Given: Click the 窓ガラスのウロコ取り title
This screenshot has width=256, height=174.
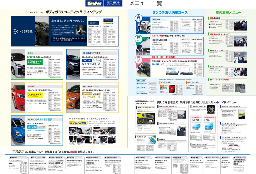Looking at the screenshot, I should [x=167, y=123].
